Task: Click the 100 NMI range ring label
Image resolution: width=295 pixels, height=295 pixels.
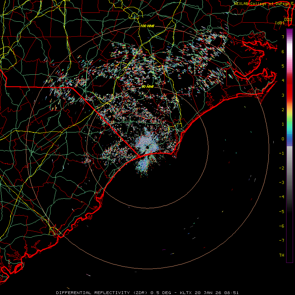Action: coord(147,26)
